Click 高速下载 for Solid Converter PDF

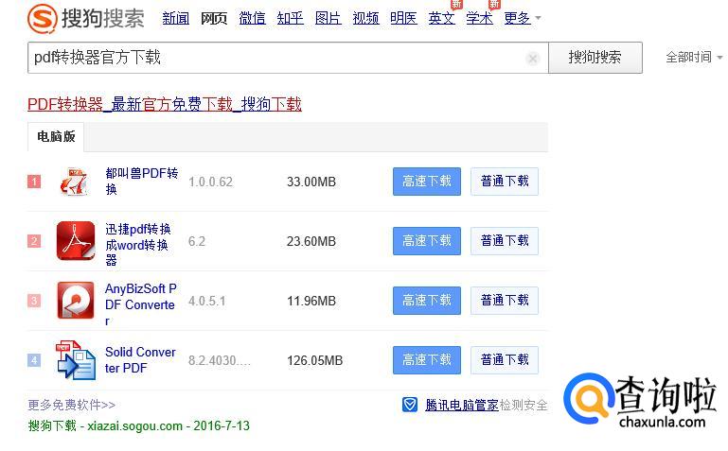[x=427, y=359]
